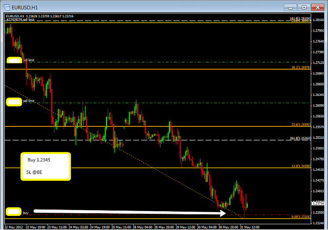The image size is (328, 230).
Task: Click price scale value 1.24275
Action: (x=318, y=181)
